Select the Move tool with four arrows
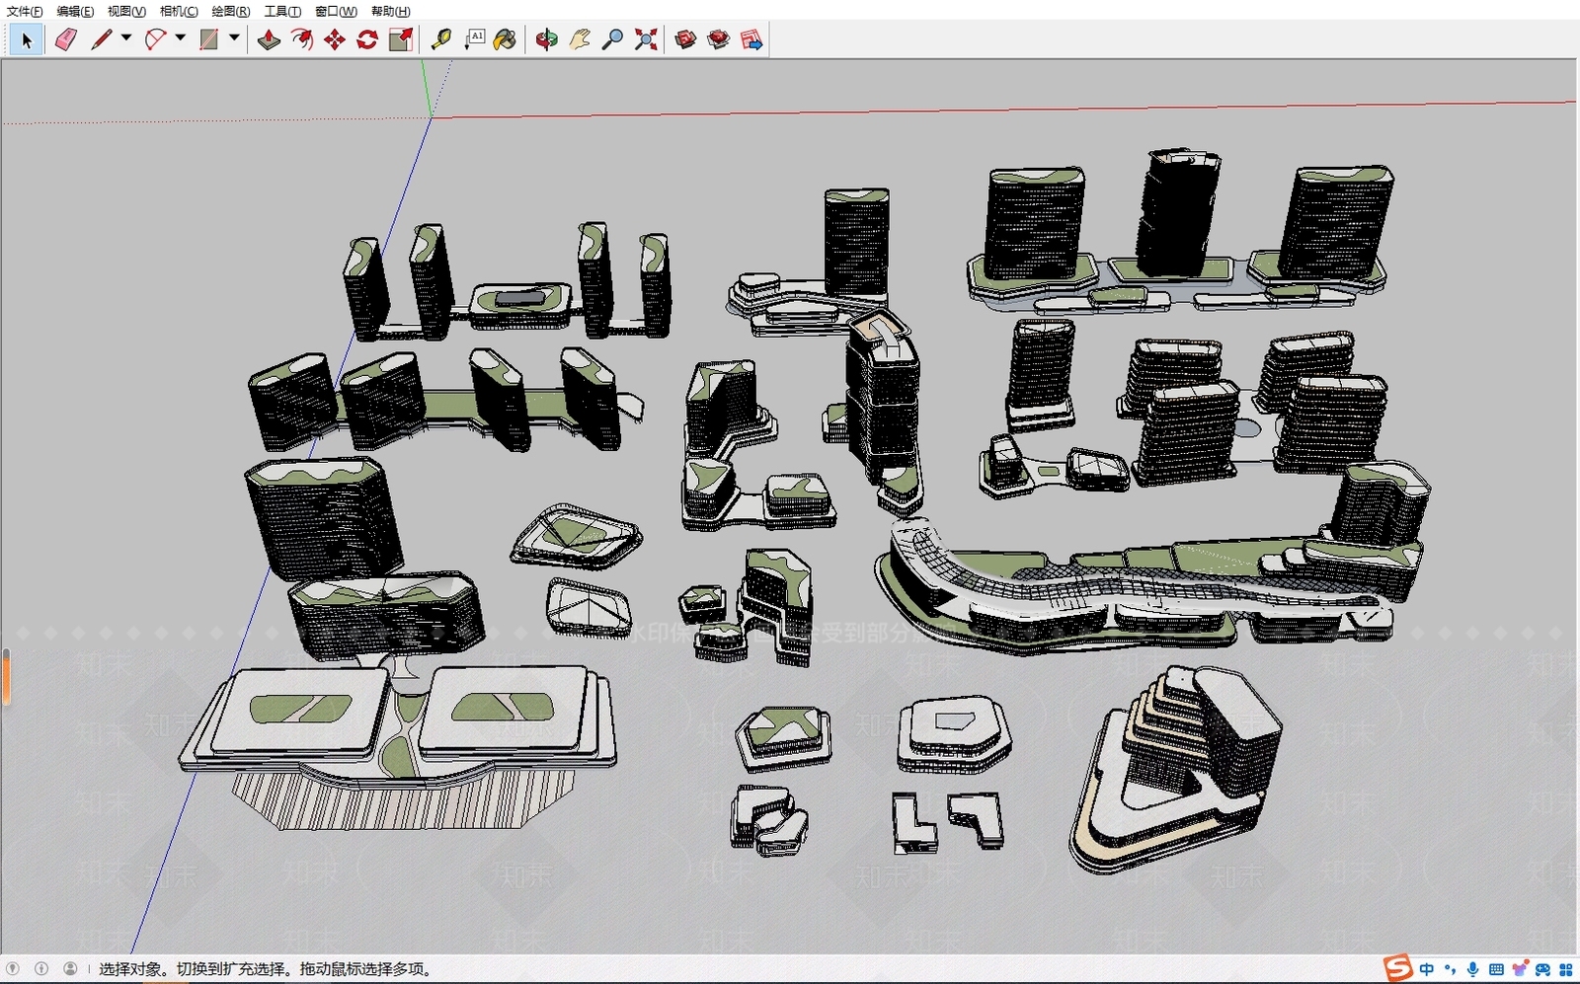Screen dimensions: 1580x984 [335, 40]
